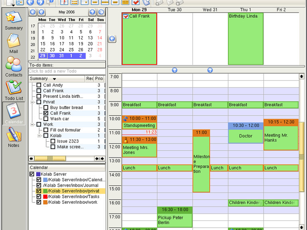
Task: Select May 16 in mini calendar
Action: (52, 44)
